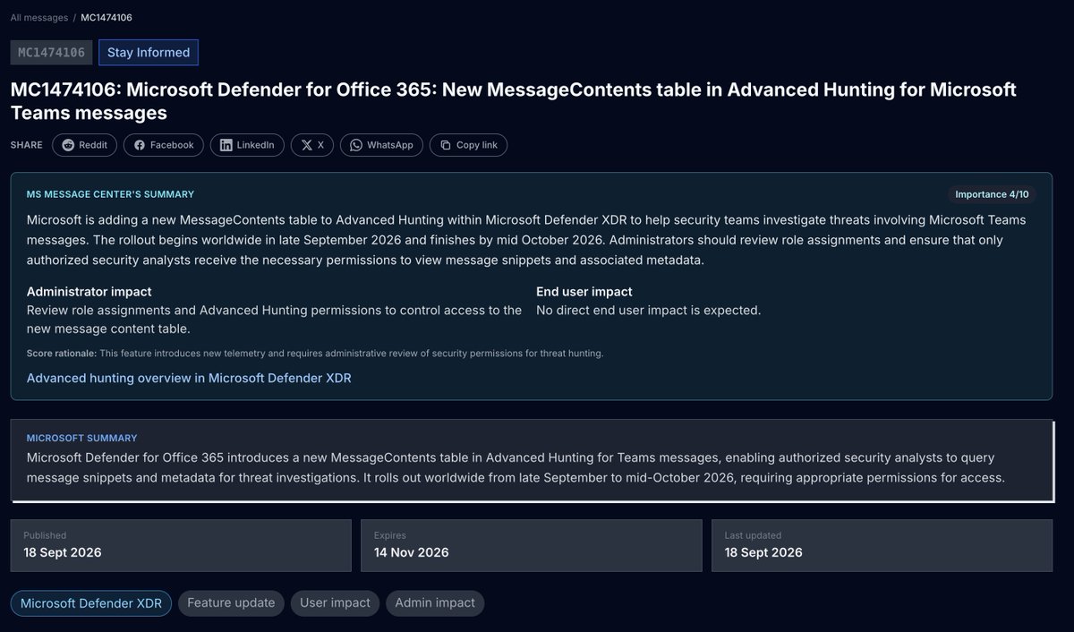This screenshot has width=1074, height=632.
Task: Click the X logo icon
Action: [x=307, y=145]
